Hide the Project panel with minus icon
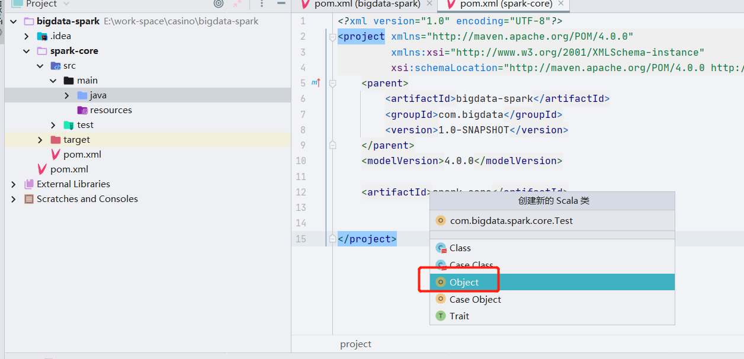Image resolution: width=744 pixels, height=359 pixels. point(281,4)
